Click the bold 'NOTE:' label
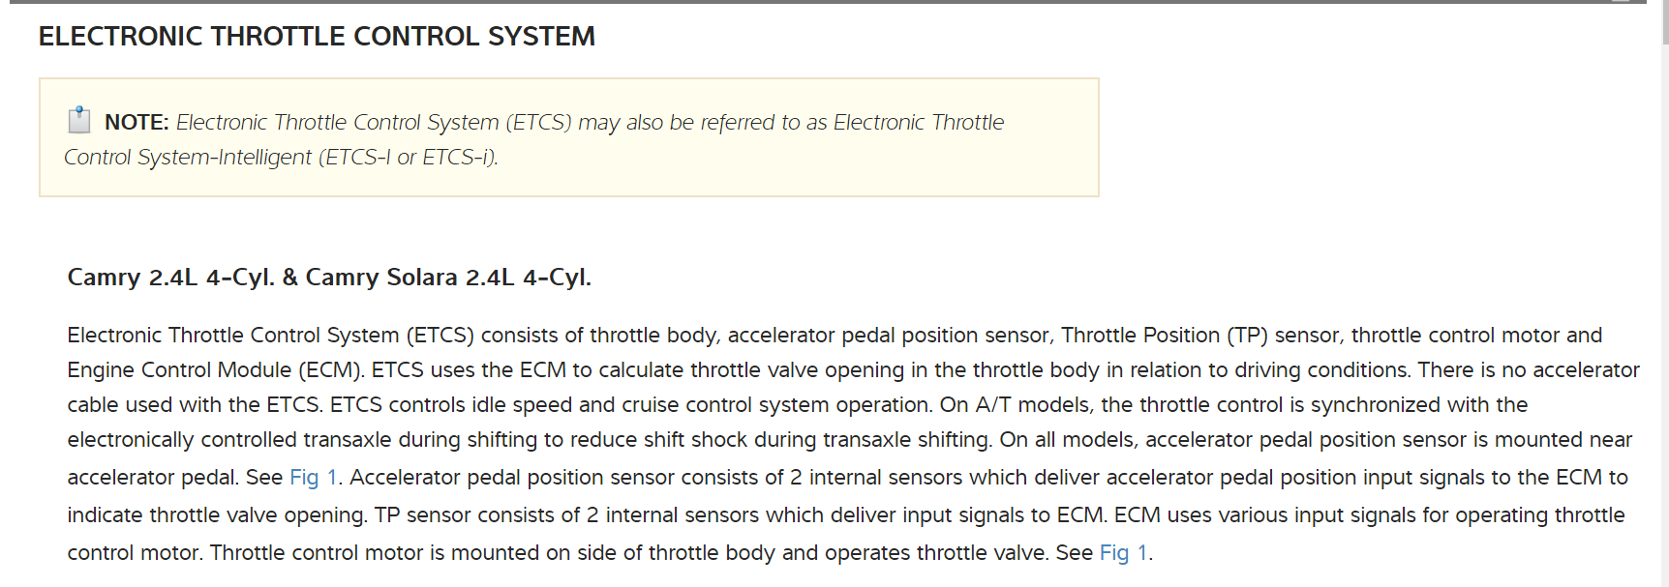The height and width of the screenshot is (587, 1669). click(x=137, y=123)
